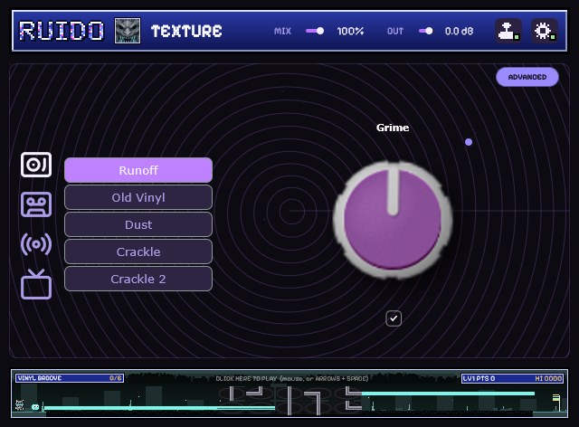Click the 0.0 dB output value
The width and height of the screenshot is (579, 427).
click(459, 31)
